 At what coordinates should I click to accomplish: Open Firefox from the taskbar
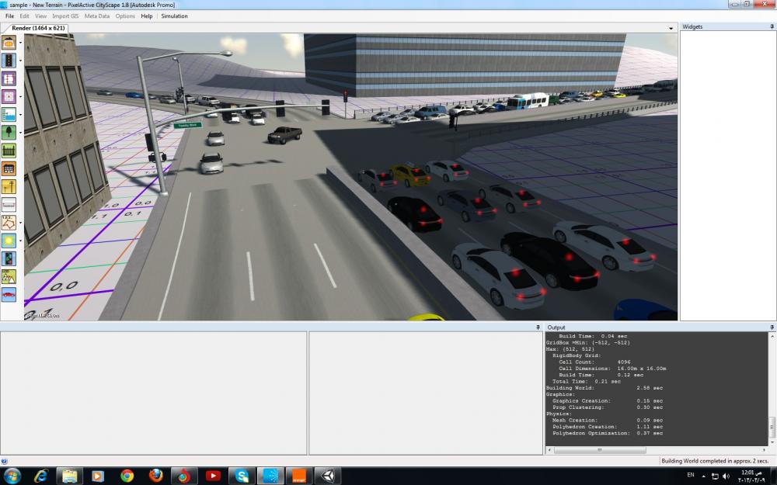click(155, 476)
